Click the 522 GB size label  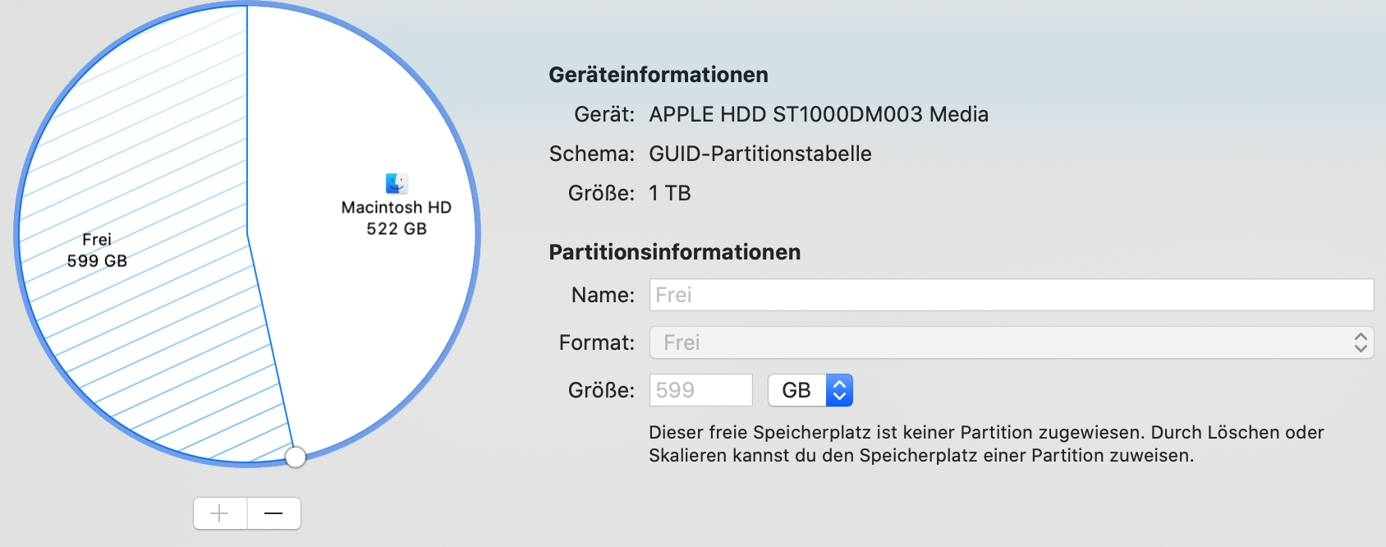point(396,229)
